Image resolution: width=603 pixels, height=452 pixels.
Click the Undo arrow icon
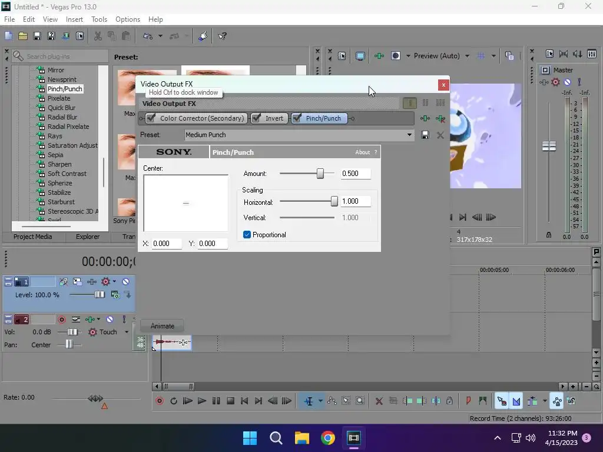click(148, 36)
